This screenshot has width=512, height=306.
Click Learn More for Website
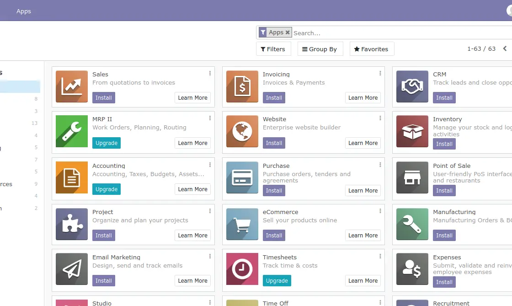(x=363, y=143)
